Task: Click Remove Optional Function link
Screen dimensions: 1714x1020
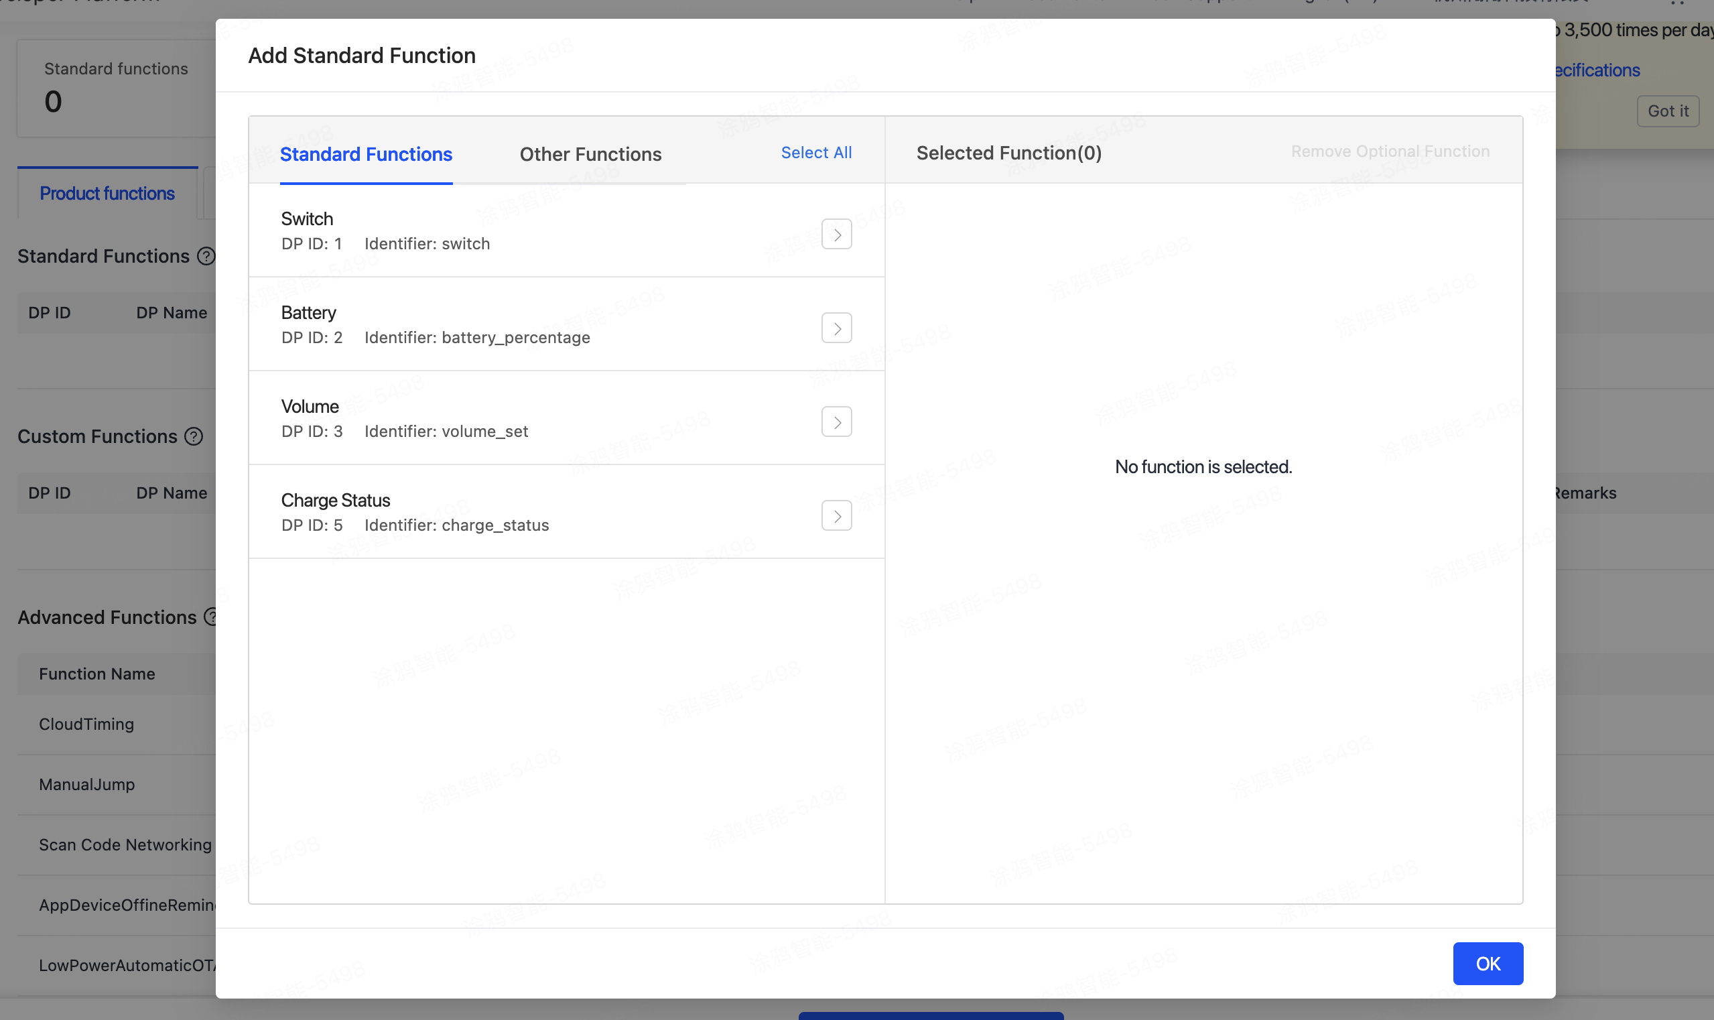Action: [1390, 151]
